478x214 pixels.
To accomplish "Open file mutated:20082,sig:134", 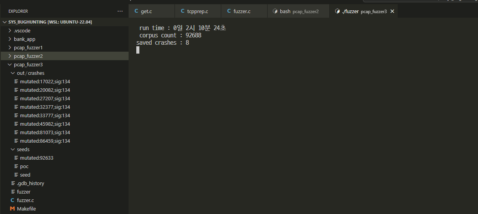I will coord(64,90).
